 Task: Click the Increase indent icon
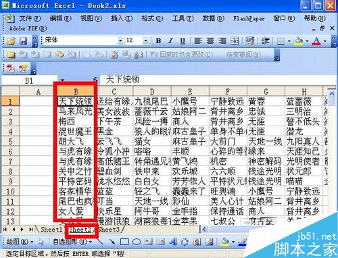[266, 41]
